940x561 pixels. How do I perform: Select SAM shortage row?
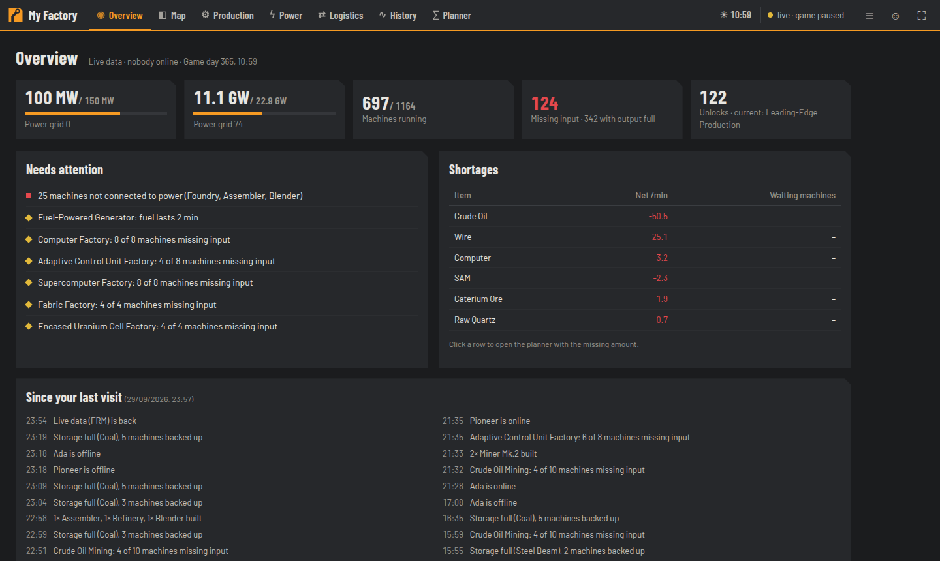tap(645, 278)
